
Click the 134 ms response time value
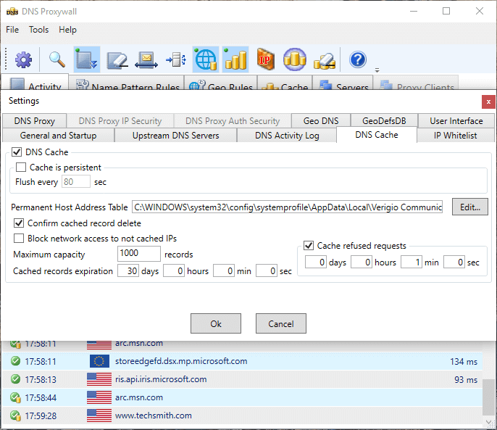[x=464, y=361]
